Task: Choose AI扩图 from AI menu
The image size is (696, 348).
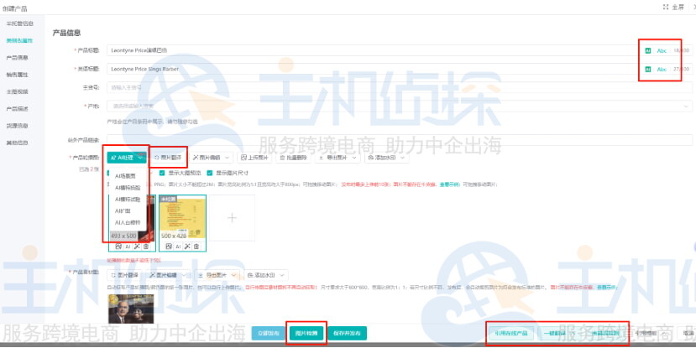Action: 123,211
